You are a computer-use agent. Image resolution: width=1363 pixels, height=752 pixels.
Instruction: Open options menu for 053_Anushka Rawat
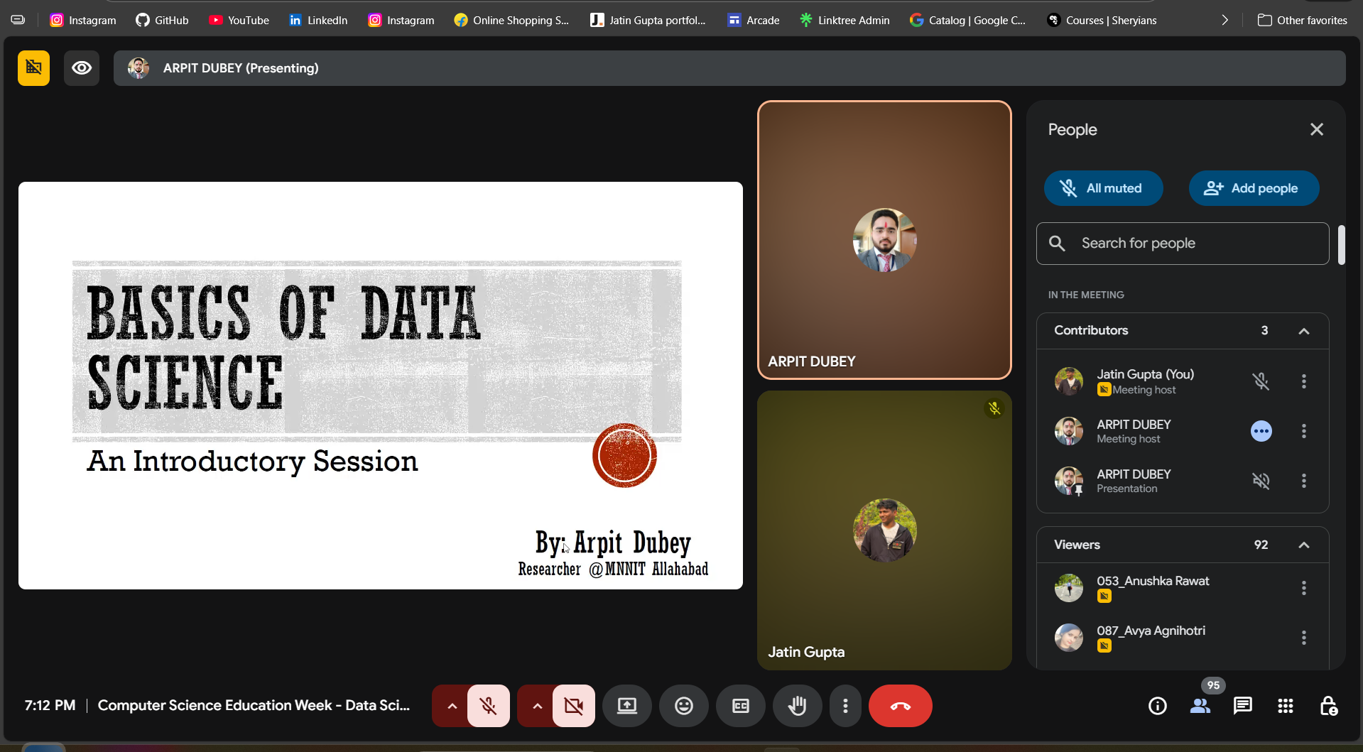pos(1305,588)
